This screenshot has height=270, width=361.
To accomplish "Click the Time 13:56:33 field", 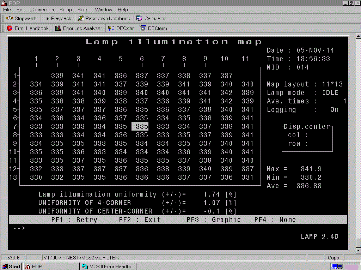I will tap(313, 59).
